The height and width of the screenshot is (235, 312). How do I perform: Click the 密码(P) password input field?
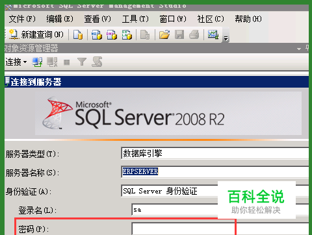tap(220, 229)
